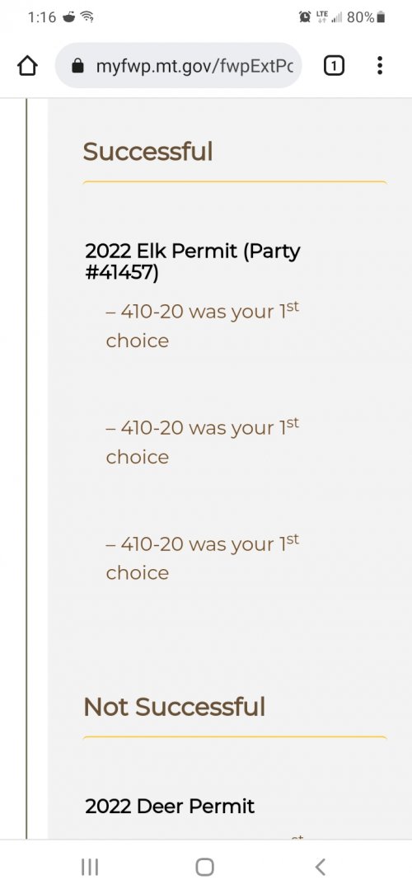The width and height of the screenshot is (412, 894).
Task: Select the Not Successful section heading
Action: pos(175,707)
